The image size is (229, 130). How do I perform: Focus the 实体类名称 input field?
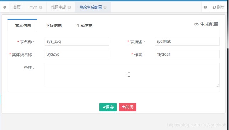click(77, 54)
